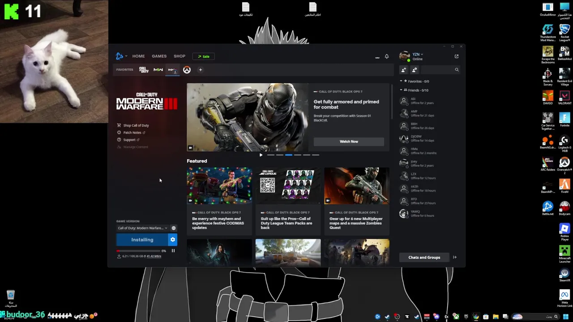
Task: Select the MWII favorite icon
Action: click(x=158, y=70)
